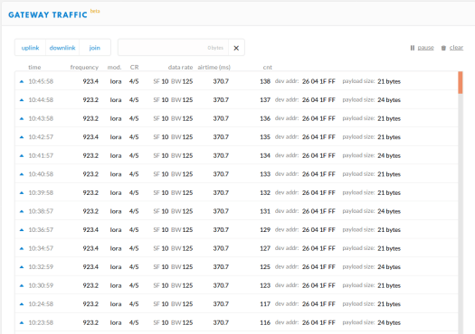Click counter value 134

(265, 155)
